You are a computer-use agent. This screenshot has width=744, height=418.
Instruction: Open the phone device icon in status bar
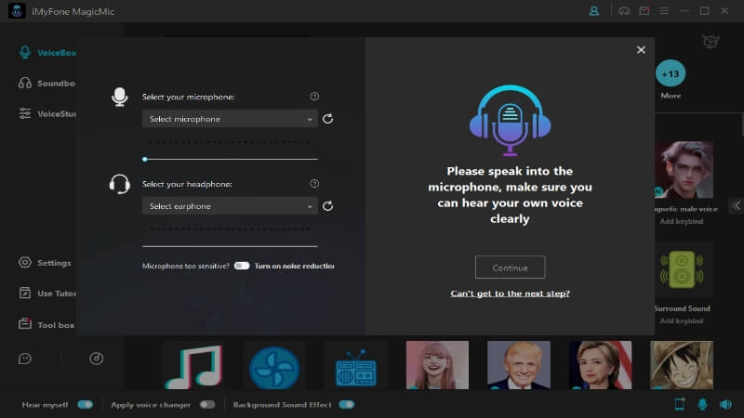click(x=680, y=404)
